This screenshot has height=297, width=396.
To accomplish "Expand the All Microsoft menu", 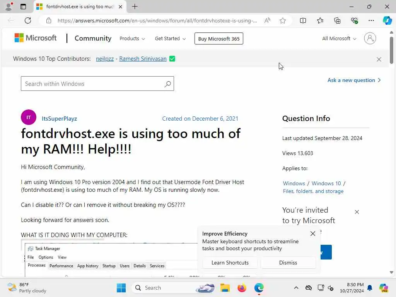I will click(339, 39).
